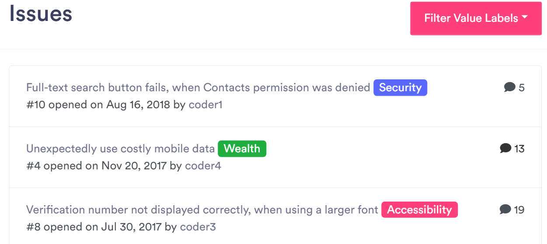Click '#4 opened on Nov 20, 2017' text

96,166
